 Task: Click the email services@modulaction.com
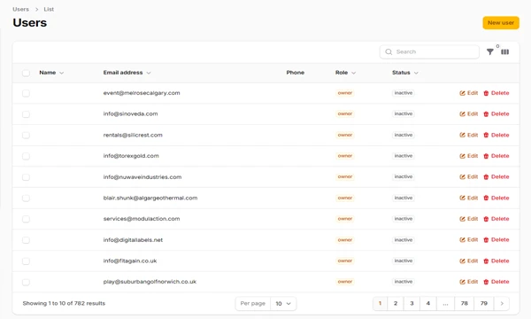coord(142,219)
